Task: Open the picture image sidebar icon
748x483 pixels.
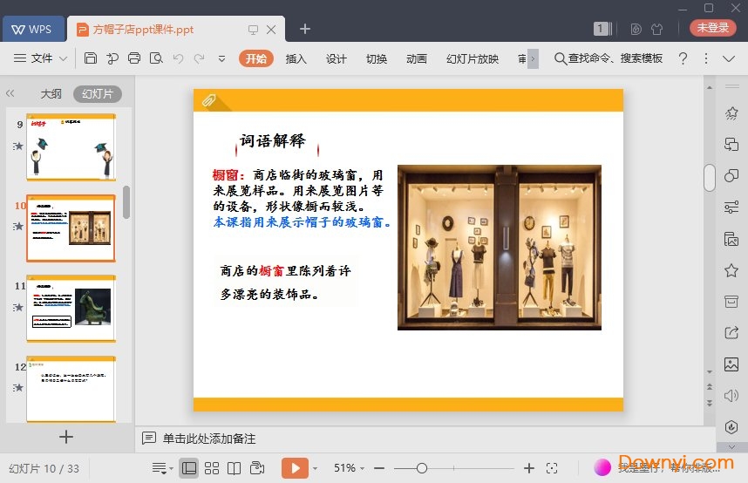Action: pyautogui.click(x=731, y=364)
